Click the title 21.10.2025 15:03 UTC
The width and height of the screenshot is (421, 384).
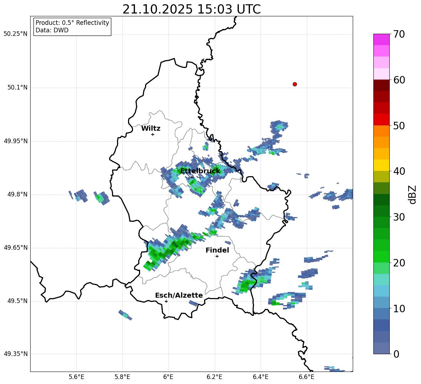pos(192,9)
